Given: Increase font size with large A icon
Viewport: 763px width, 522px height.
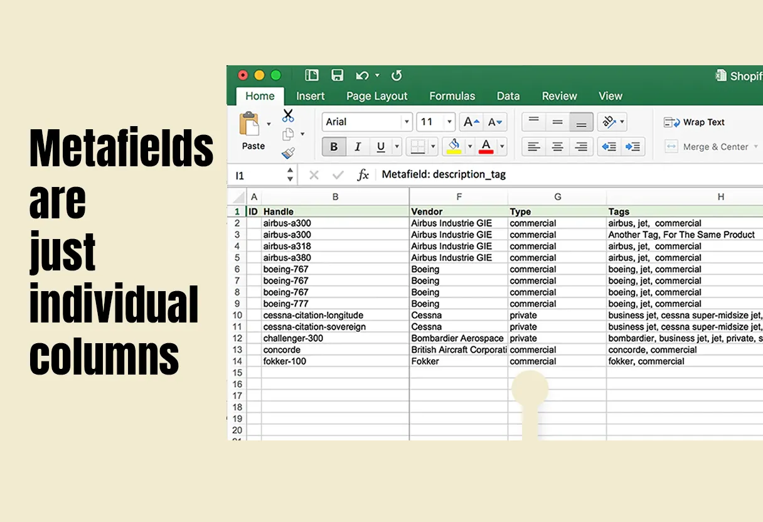Looking at the screenshot, I should tap(471, 122).
